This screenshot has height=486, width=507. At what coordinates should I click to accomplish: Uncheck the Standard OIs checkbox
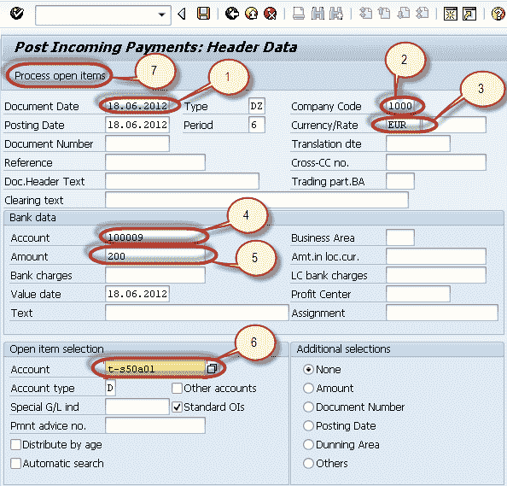(178, 407)
